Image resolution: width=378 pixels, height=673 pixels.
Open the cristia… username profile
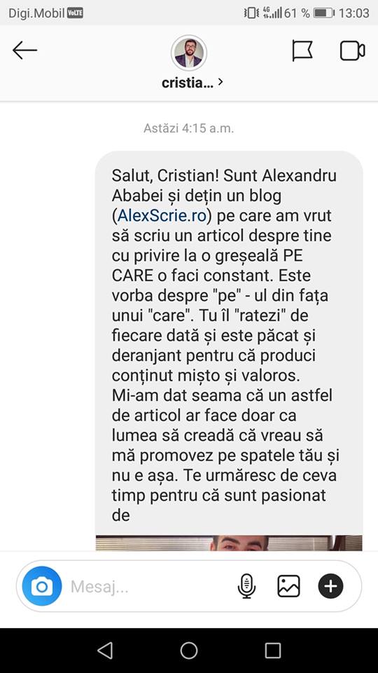pos(188,83)
